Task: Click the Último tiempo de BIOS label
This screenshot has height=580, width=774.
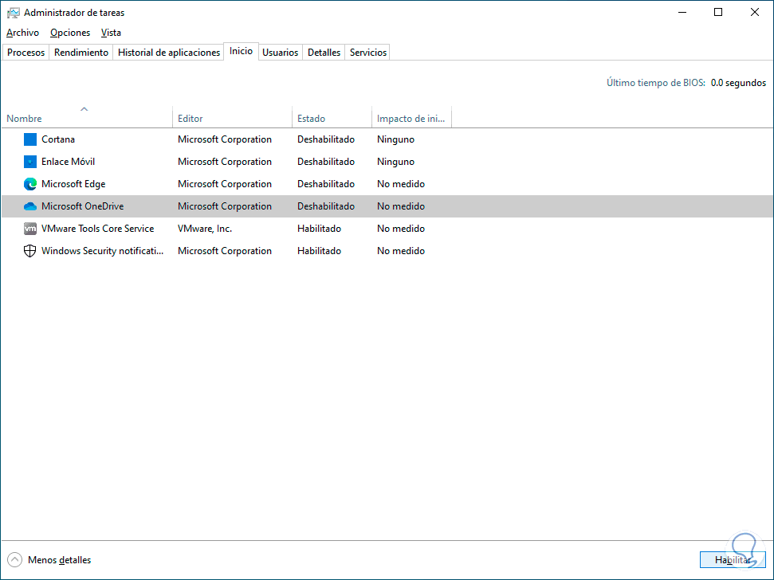Action: click(655, 83)
